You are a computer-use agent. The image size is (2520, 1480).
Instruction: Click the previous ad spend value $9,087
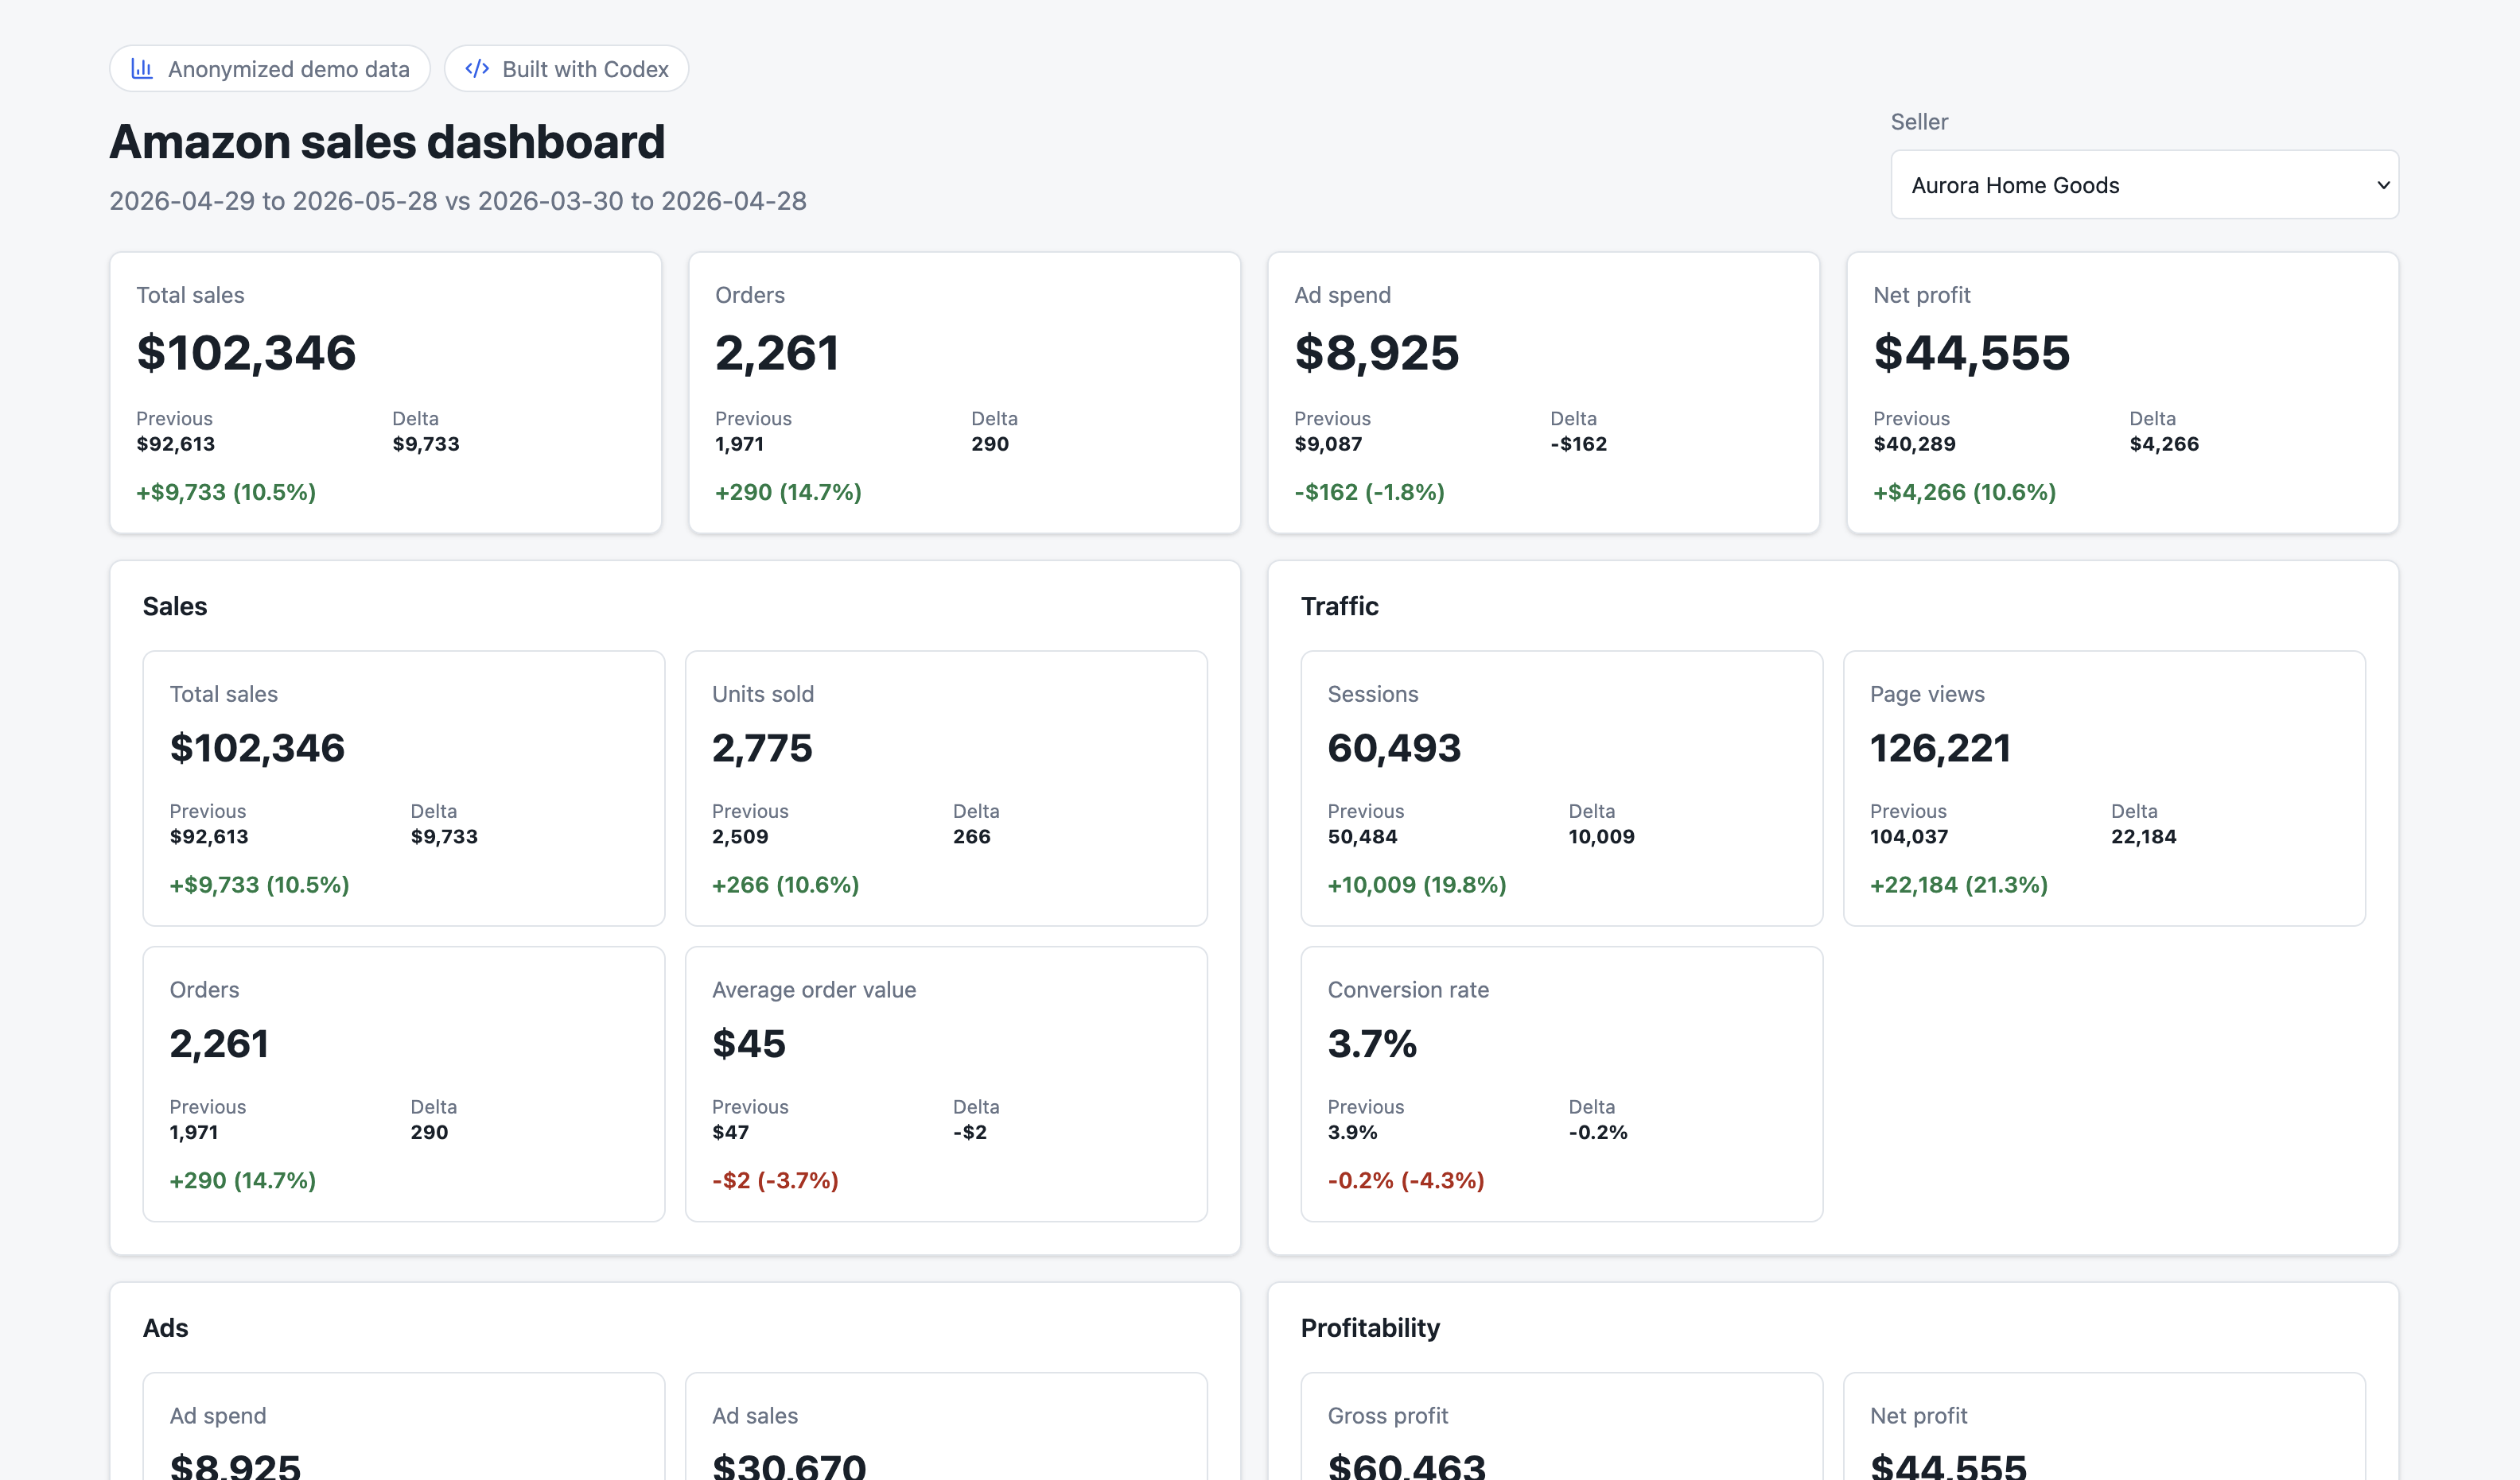click(x=1328, y=444)
